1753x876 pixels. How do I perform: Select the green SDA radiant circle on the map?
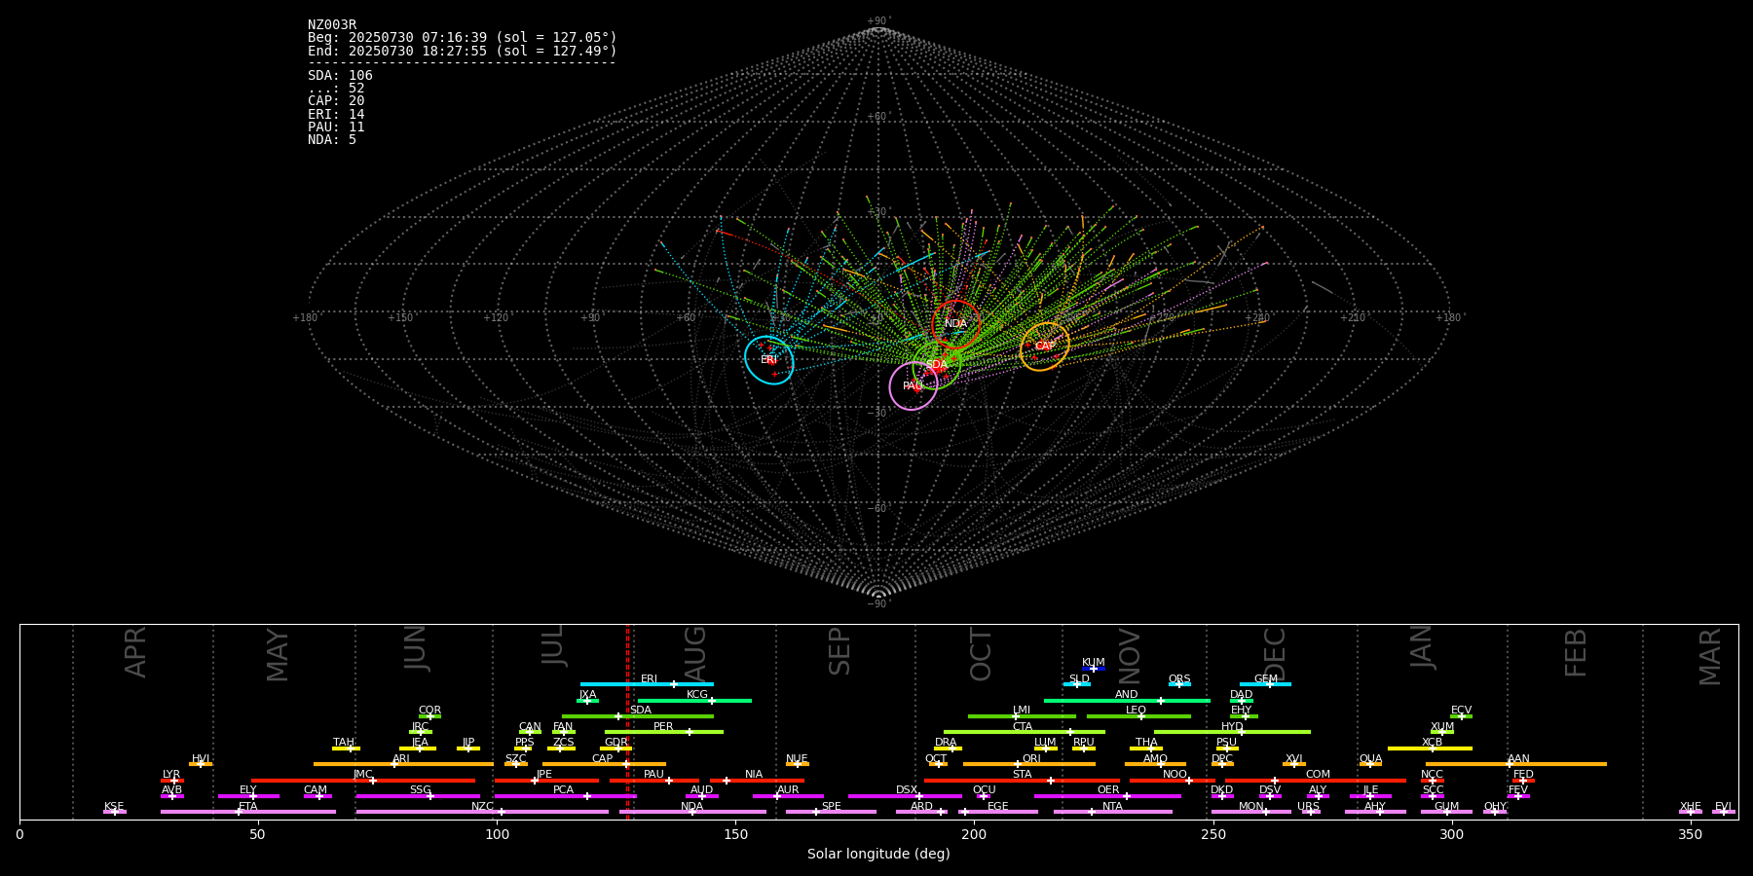(937, 365)
